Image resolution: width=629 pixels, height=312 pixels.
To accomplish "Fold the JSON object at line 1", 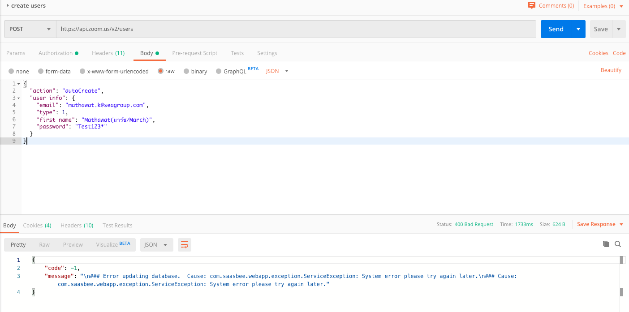I will 18,84.
